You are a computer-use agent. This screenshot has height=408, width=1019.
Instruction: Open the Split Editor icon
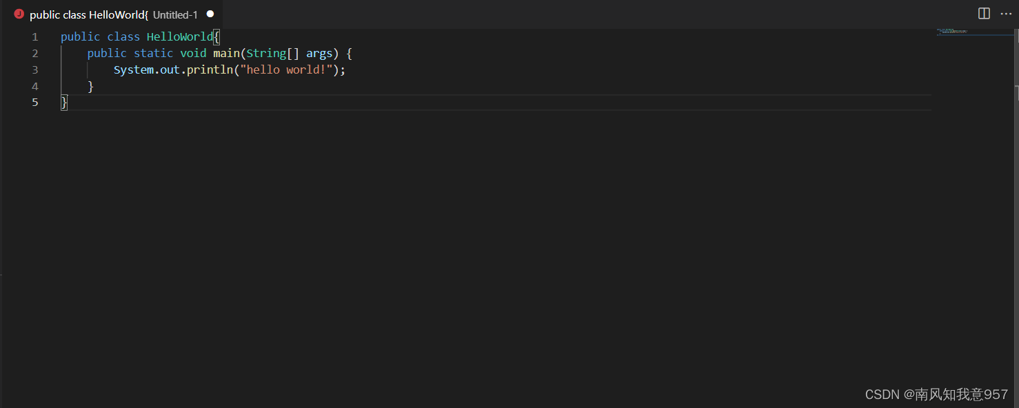[984, 13]
